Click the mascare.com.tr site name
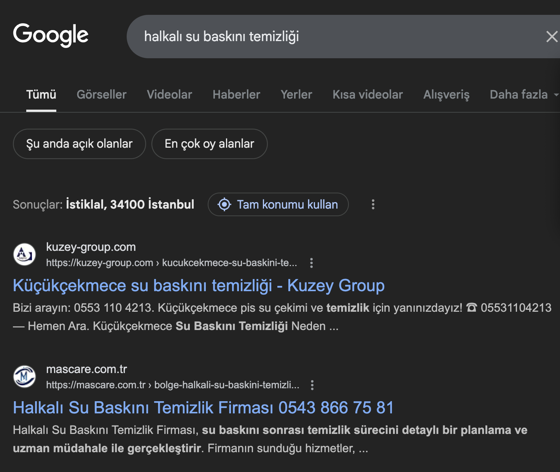The image size is (560, 472). [86, 369]
